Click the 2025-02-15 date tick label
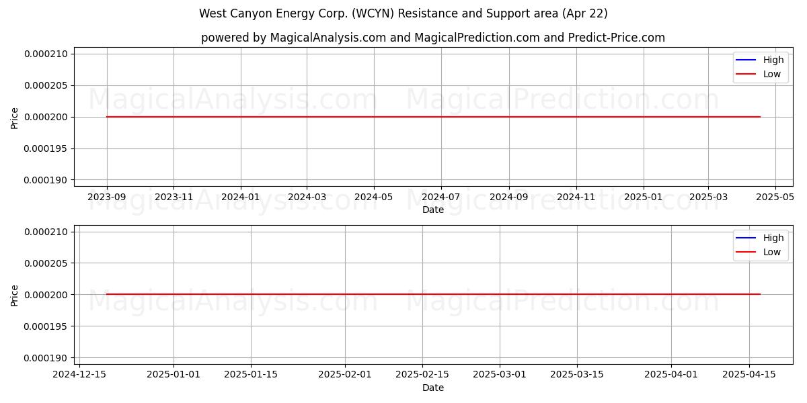 click(422, 375)
